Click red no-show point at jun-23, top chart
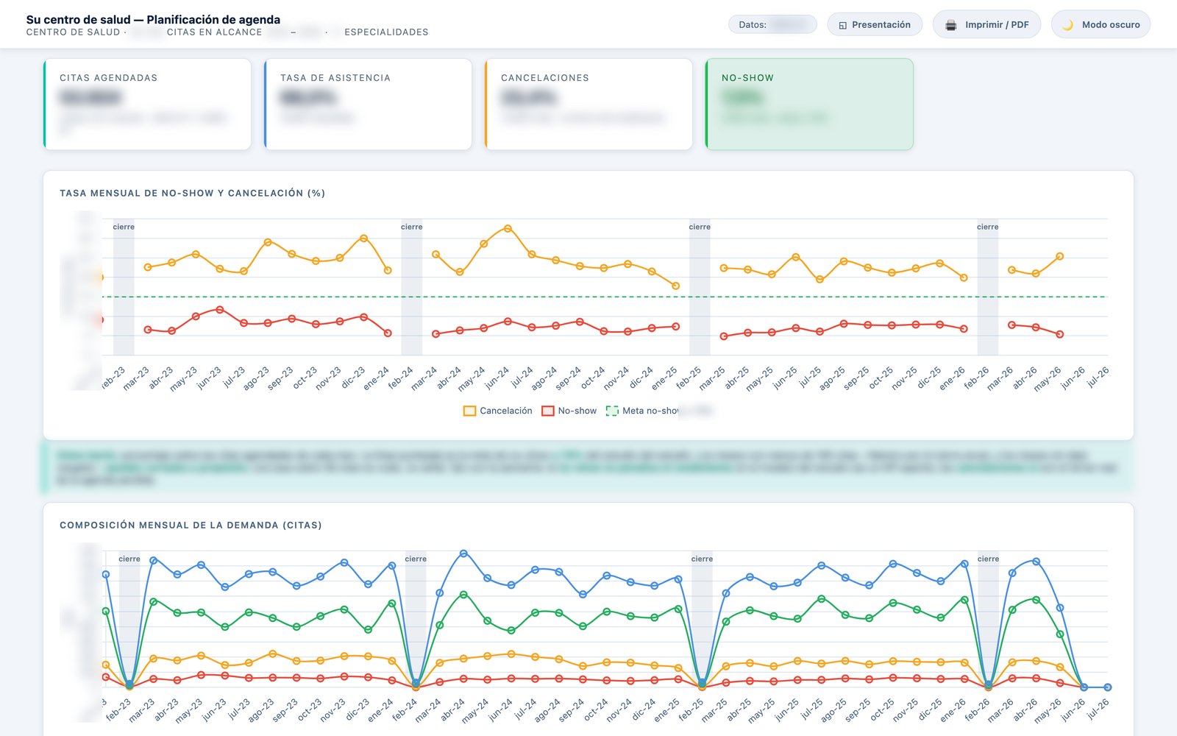1177x736 pixels. [x=220, y=310]
